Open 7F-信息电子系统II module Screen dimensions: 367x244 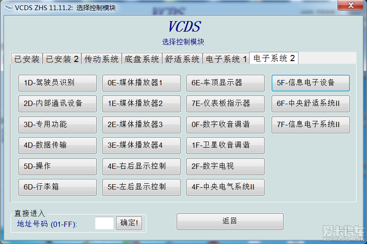(x=311, y=124)
